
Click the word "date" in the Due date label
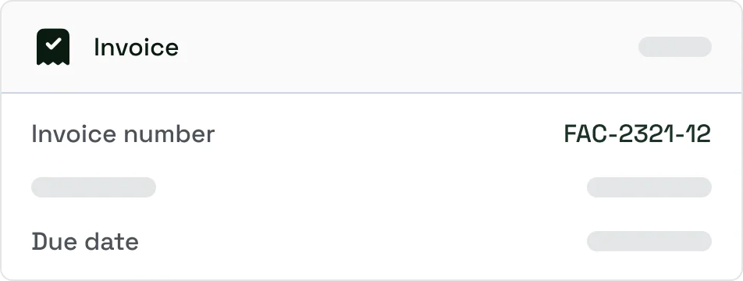112,242
